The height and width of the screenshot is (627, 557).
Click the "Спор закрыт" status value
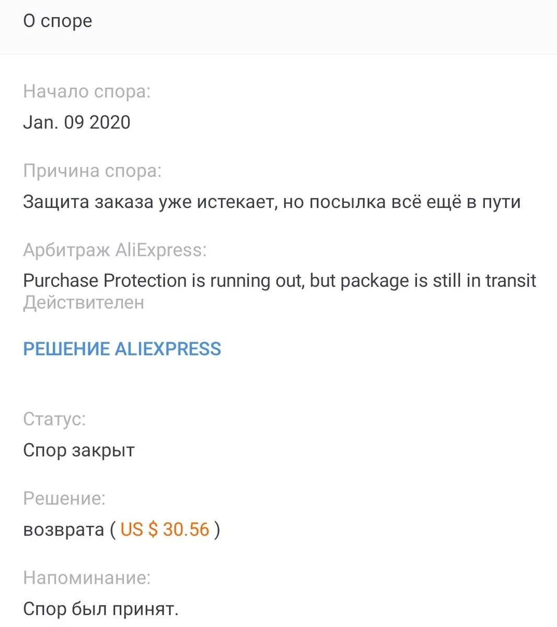[79, 450]
